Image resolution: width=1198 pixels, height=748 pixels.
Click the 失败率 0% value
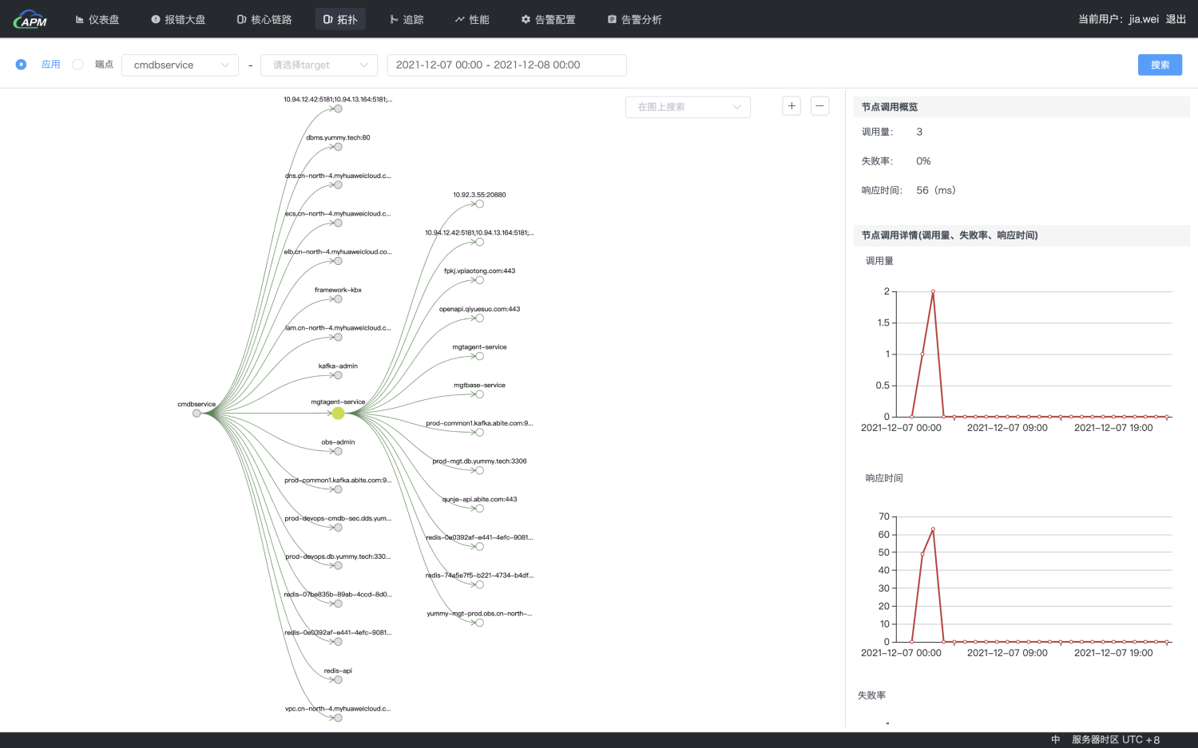(x=923, y=161)
